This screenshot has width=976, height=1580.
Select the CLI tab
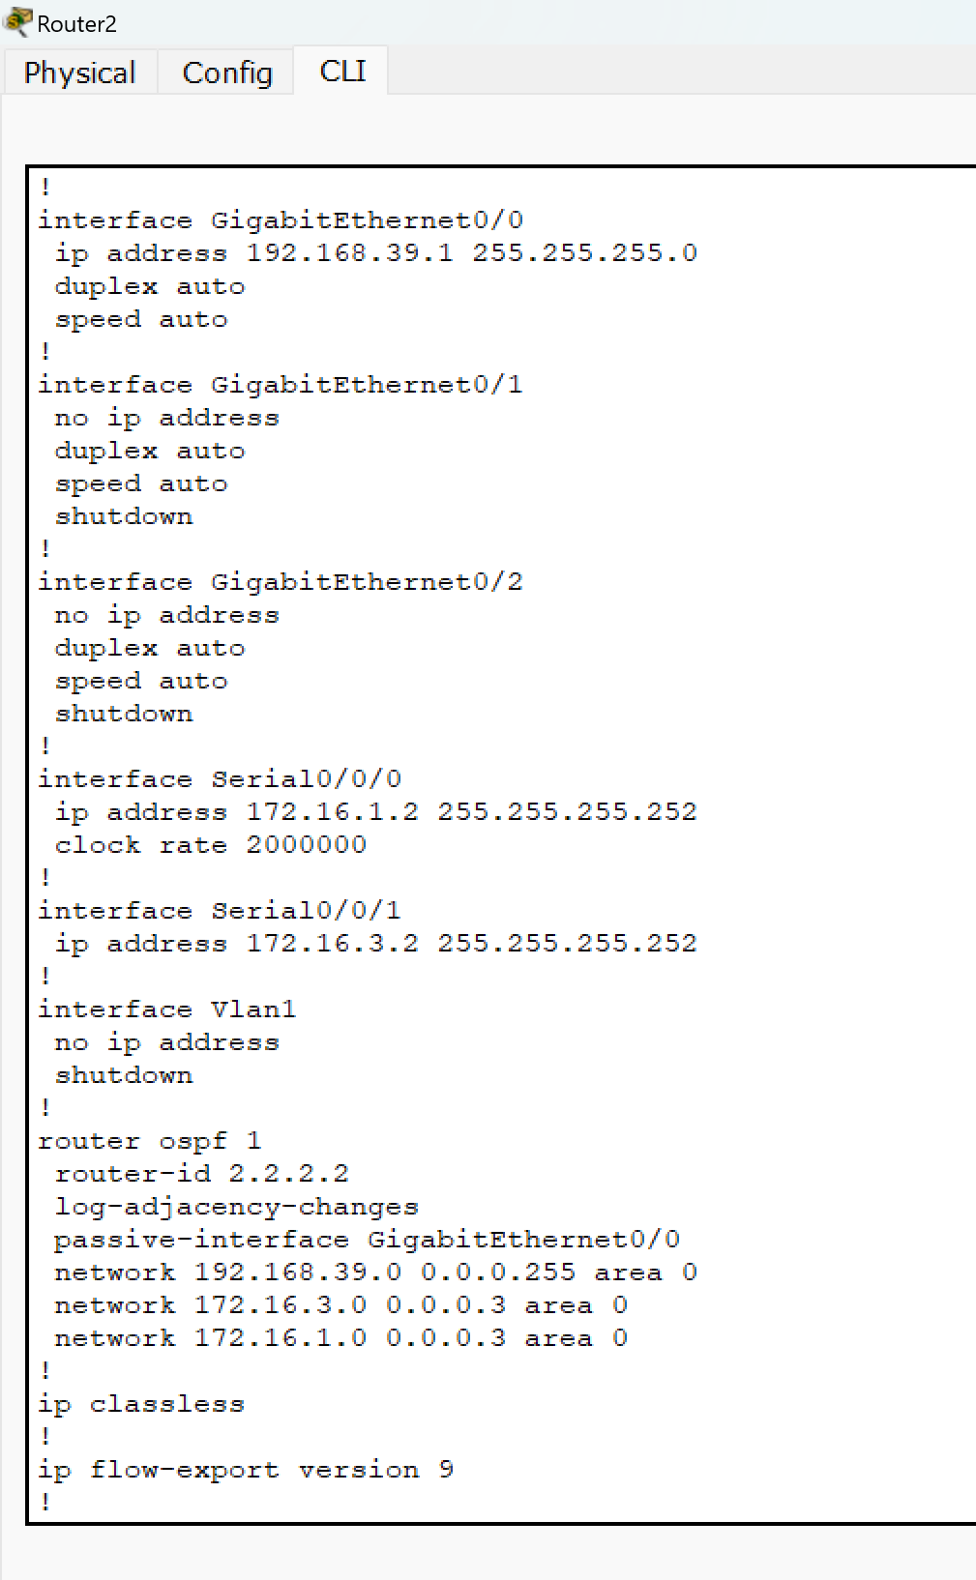(x=342, y=71)
